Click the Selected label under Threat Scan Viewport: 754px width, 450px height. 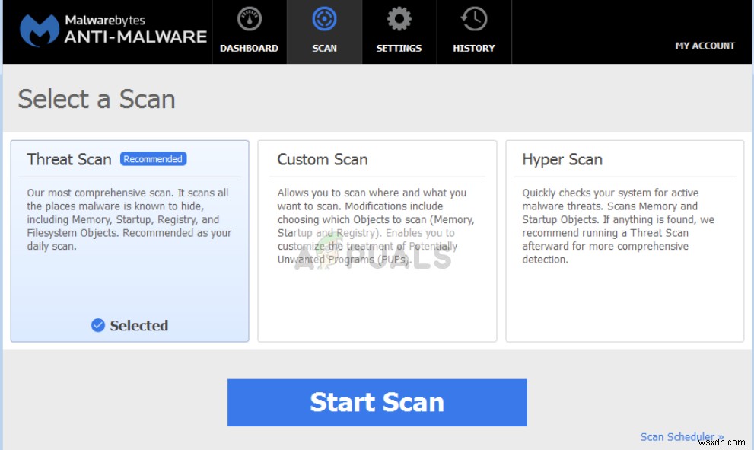[x=138, y=325]
